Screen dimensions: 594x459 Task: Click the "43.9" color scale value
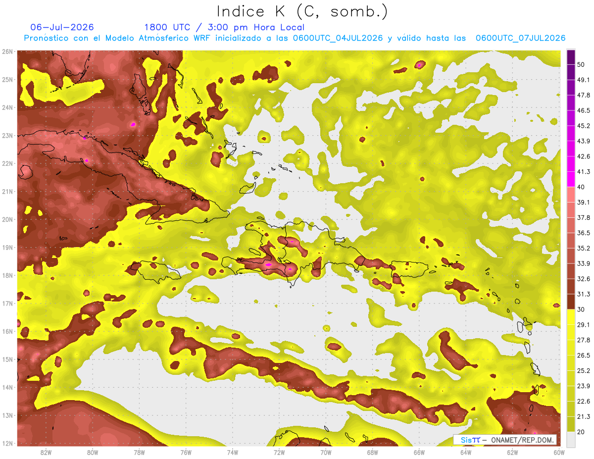tap(583, 141)
